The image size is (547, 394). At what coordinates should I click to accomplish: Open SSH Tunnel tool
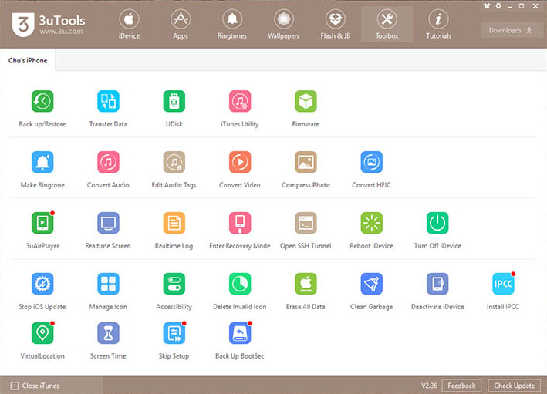tap(306, 223)
